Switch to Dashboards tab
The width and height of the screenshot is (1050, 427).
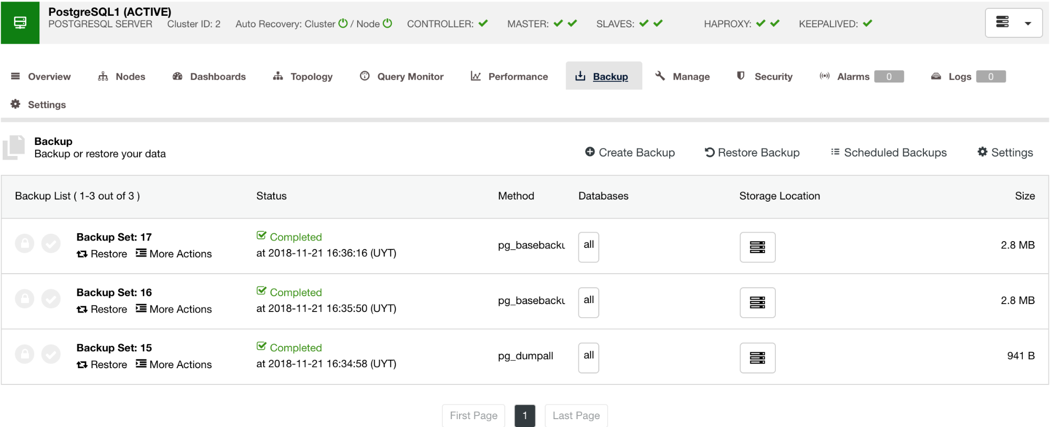click(209, 77)
